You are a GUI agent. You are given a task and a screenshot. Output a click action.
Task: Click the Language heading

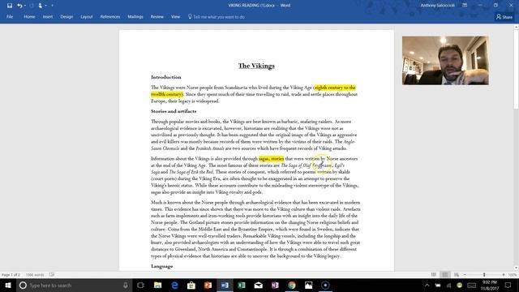tap(161, 266)
